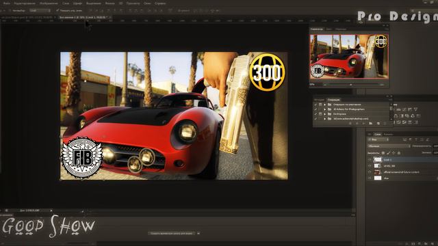Click the create new action icon

click(378, 123)
